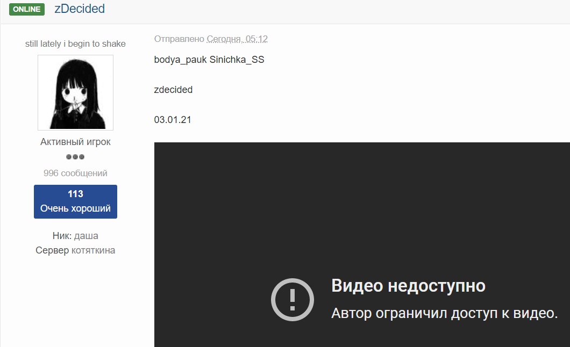The height and width of the screenshot is (347, 570).
Task: Open zDecided's profile from the username
Action: [x=80, y=9]
